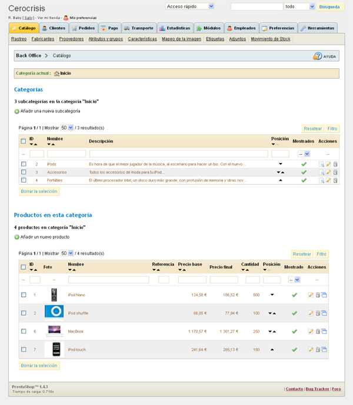This screenshot has width=353, height=405.
Task: Click the Búsqueda search button
Action: (329, 7)
